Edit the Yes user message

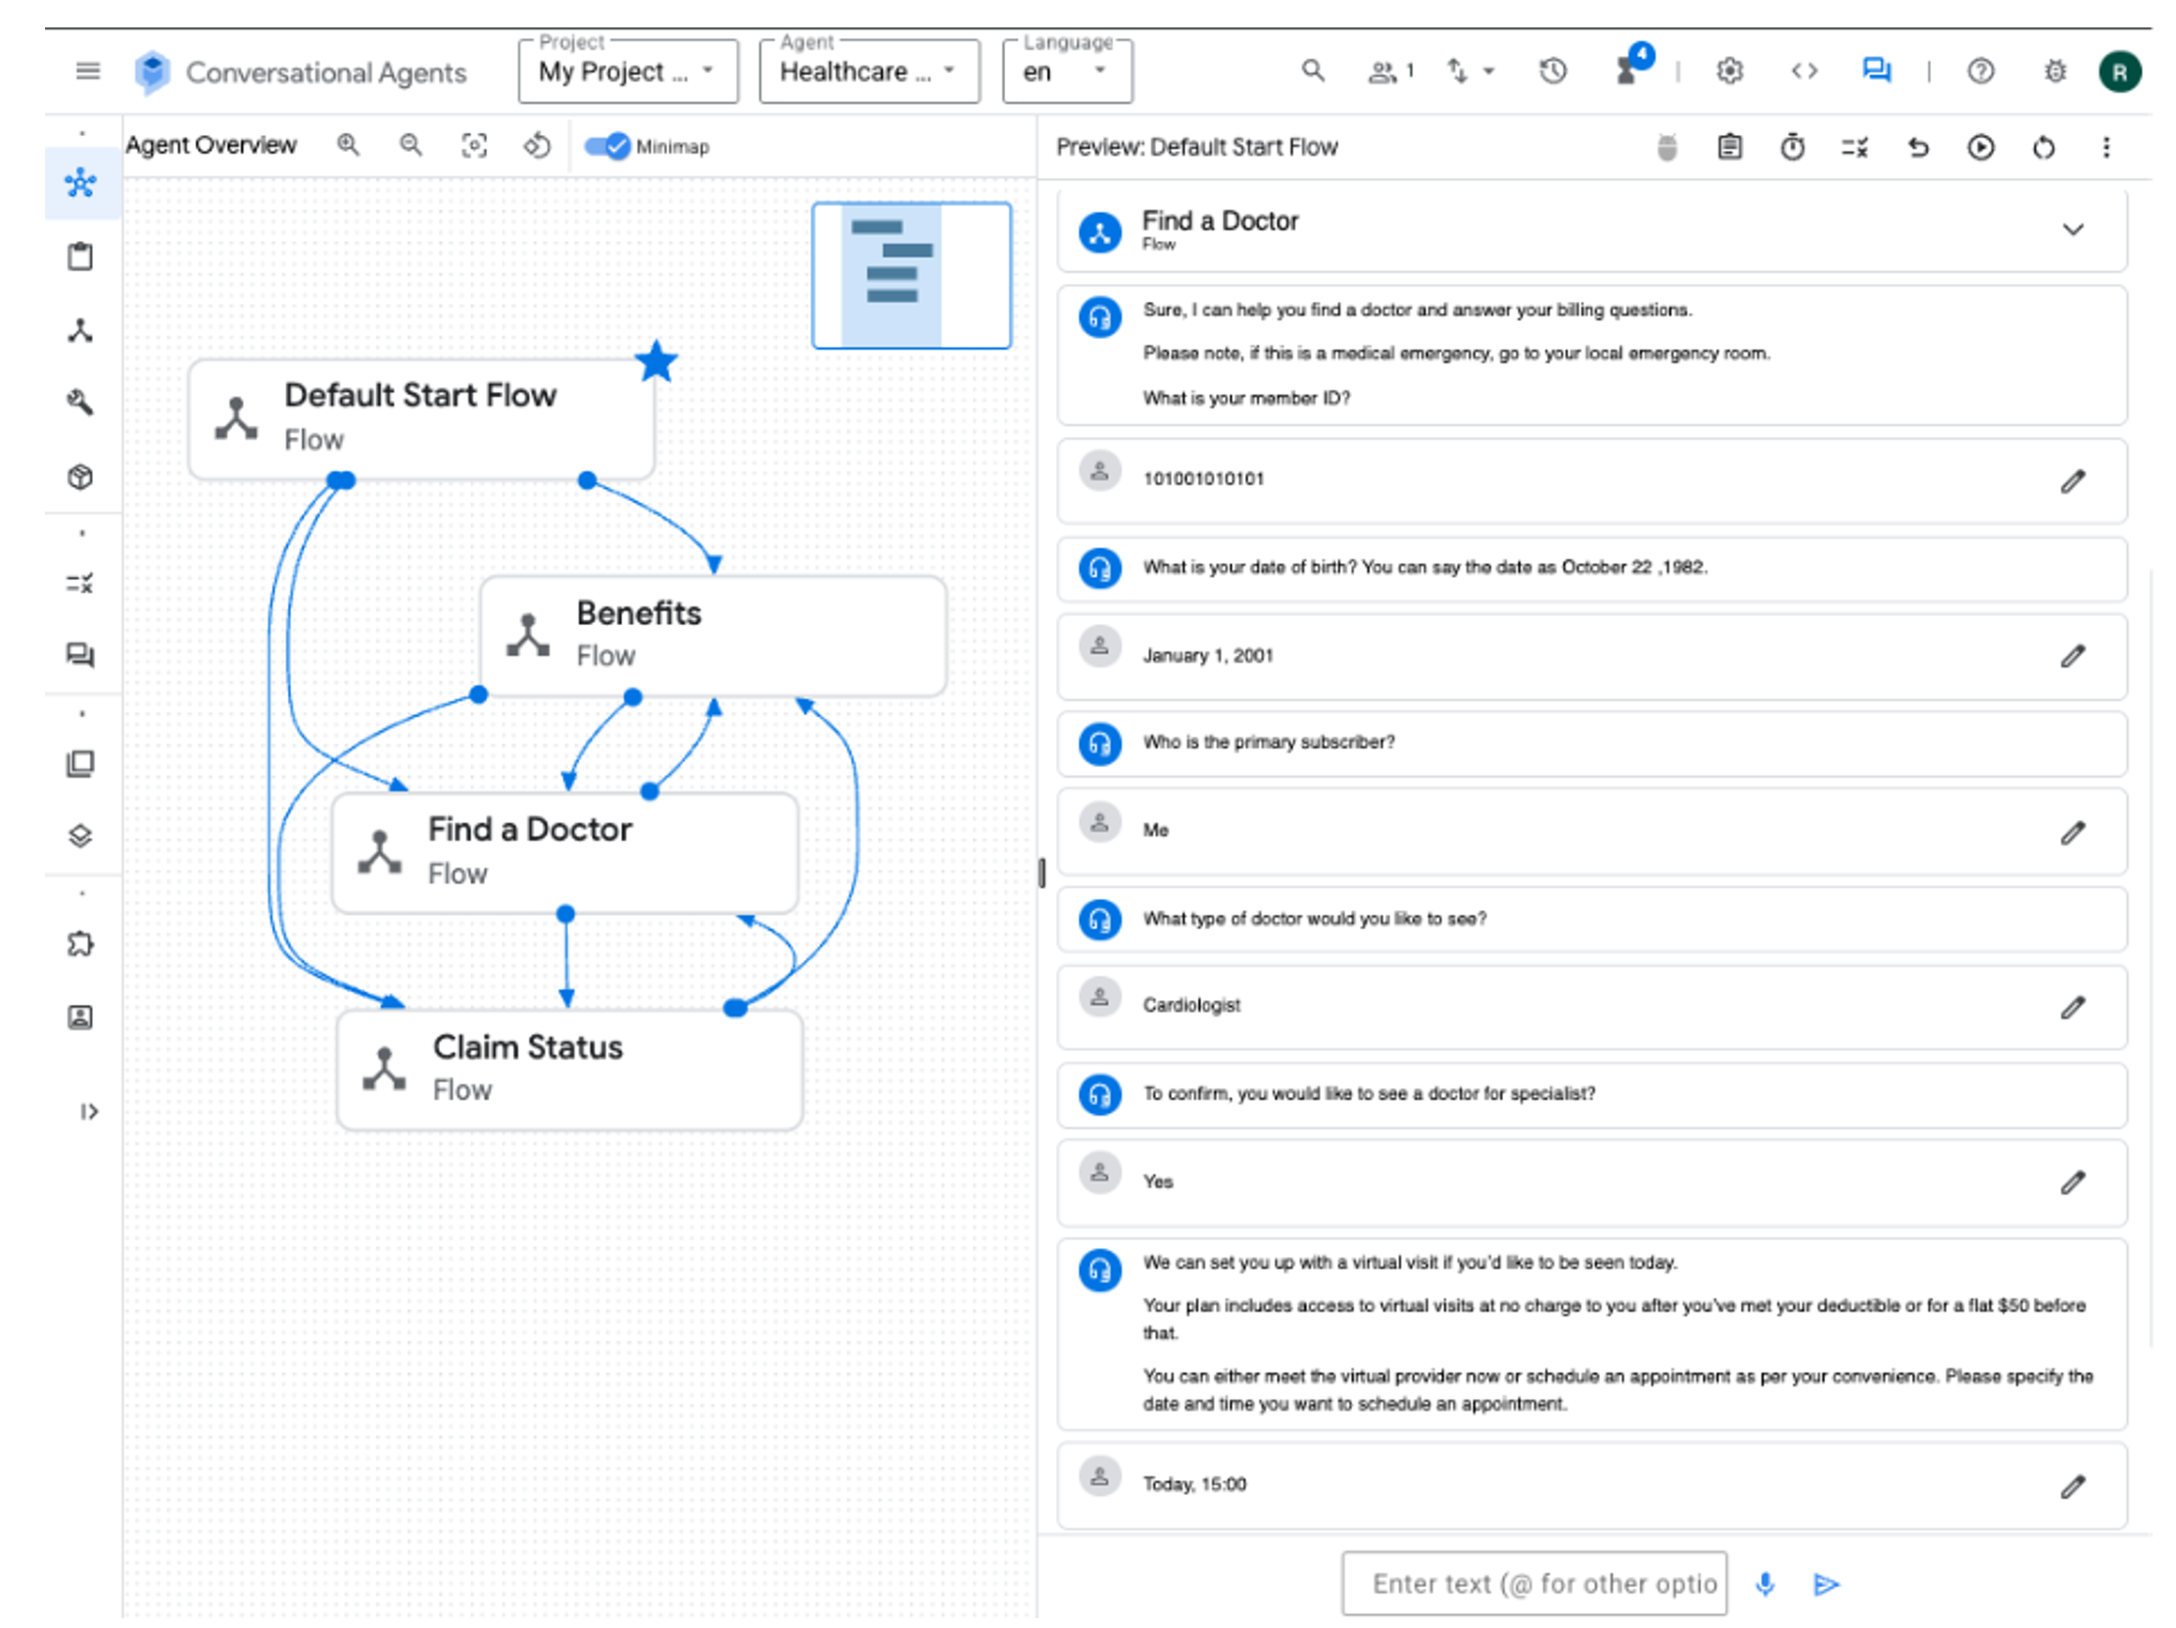pos(2073,1181)
